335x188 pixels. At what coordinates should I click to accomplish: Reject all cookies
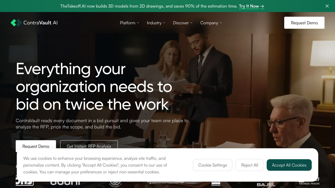(x=250, y=165)
